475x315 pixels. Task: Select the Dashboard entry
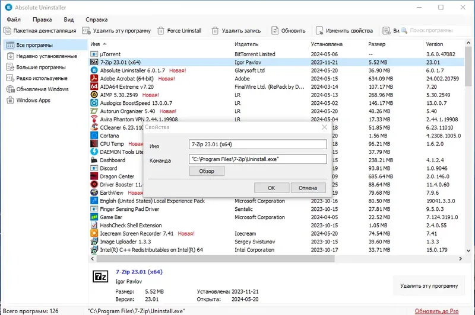pyautogui.click(x=112, y=160)
